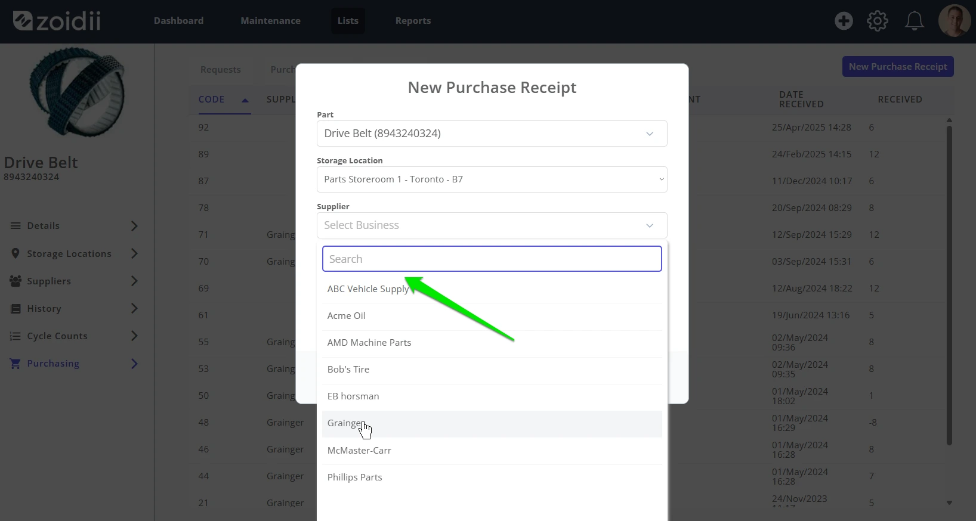976x521 pixels.
Task: Switch to the Requests tab
Action: point(221,70)
